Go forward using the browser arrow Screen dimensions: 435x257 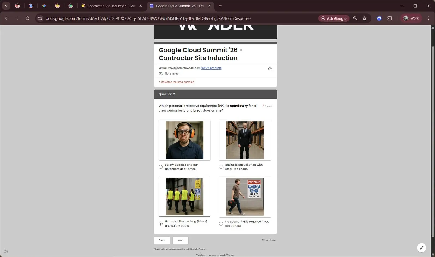tap(17, 18)
